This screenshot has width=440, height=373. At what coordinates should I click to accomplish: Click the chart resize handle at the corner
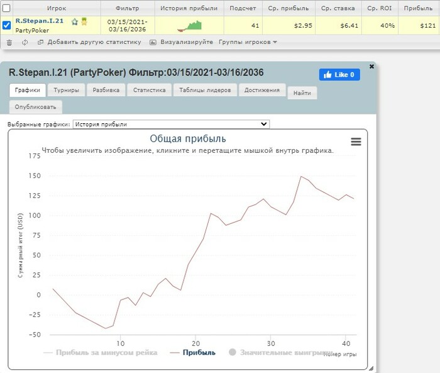tap(371, 369)
